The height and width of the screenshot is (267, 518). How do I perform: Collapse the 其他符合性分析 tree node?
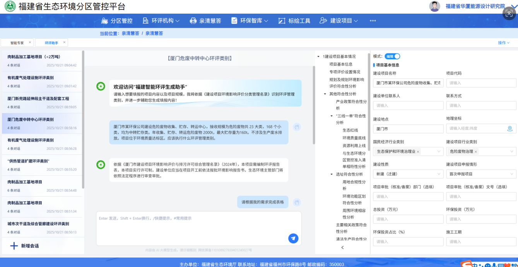click(x=325, y=94)
